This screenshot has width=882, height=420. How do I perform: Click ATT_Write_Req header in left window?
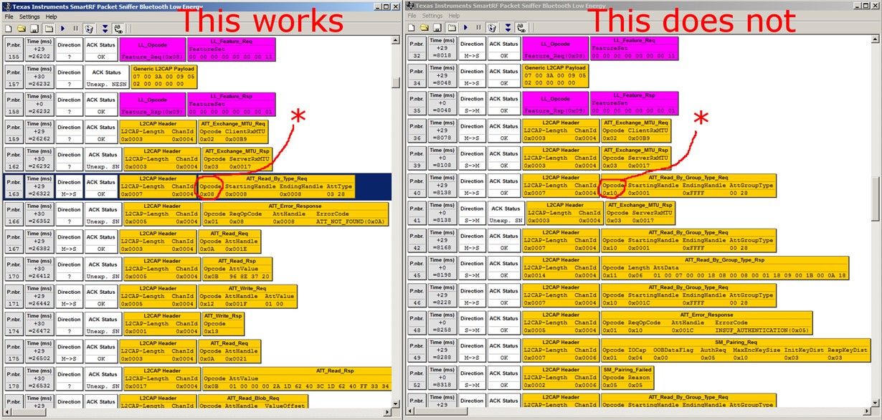(247, 287)
